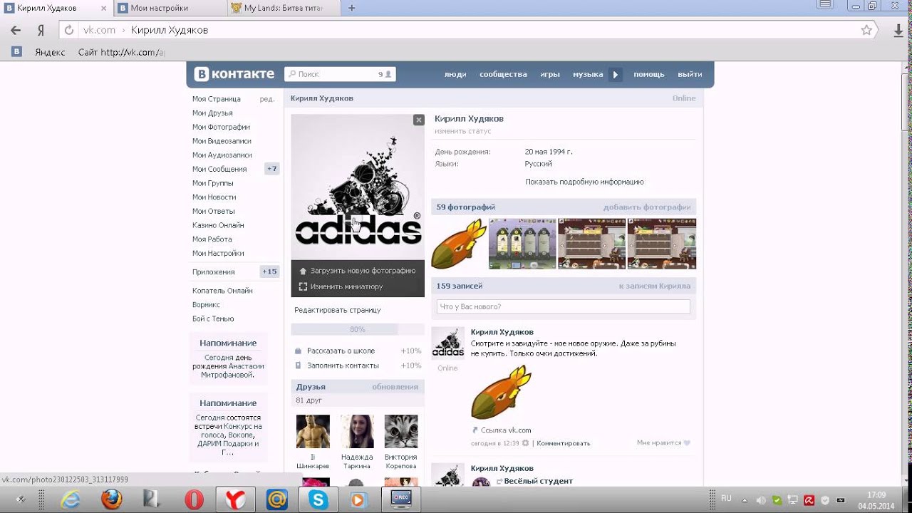Click the VK search field

(340, 74)
